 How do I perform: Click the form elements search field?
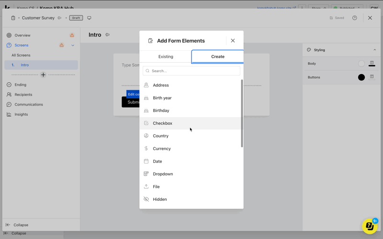(x=191, y=71)
